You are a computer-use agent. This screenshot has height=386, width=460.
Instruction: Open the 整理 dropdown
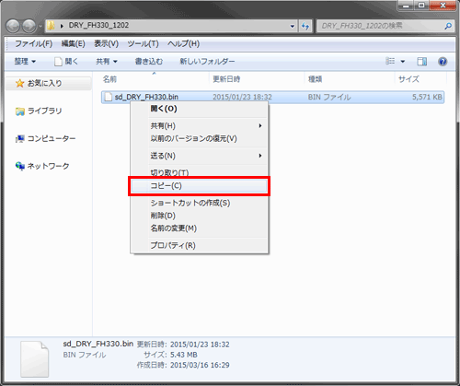point(25,62)
